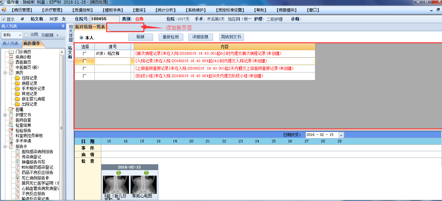442x201 pixels.
Task: Check the box for 上级医师查房记录 row
Action: click(85, 69)
